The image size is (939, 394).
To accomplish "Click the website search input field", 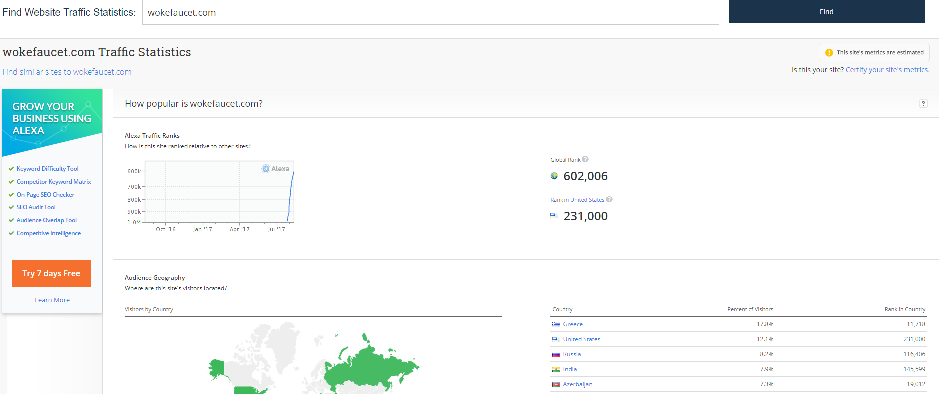I will point(430,12).
